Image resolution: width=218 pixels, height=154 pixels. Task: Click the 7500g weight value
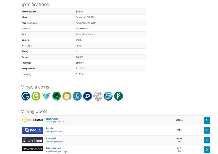tap(79, 40)
